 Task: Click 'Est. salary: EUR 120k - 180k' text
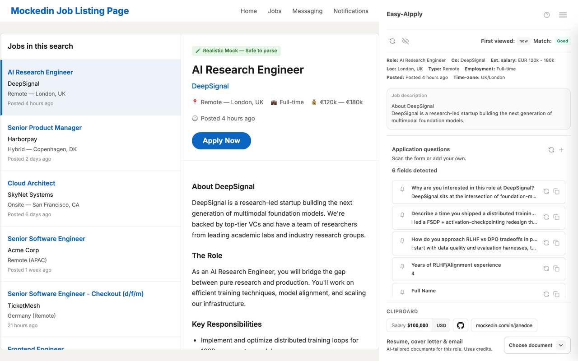pyautogui.click(x=522, y=60)
